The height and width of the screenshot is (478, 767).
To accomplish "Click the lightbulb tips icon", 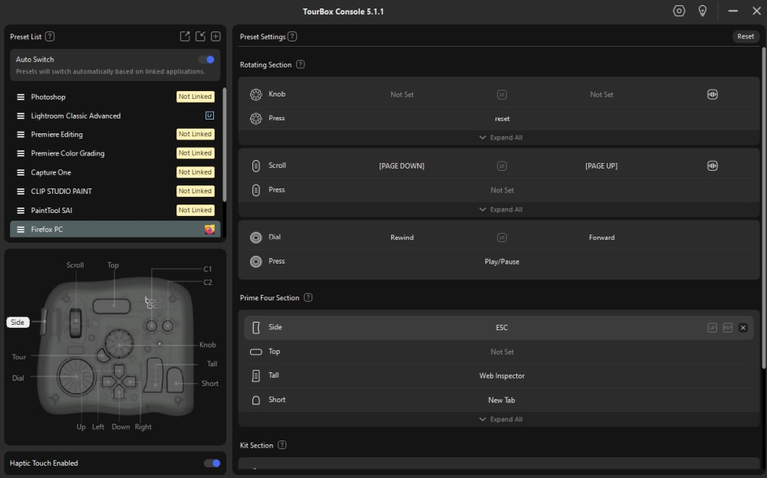I will pyautogui.click(x=703, y=11).
